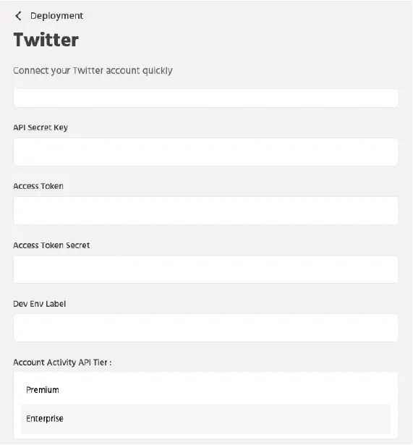The image size is (413, 445).
Task: Click the Account Activity API Tier label
Action: point(62,363)
